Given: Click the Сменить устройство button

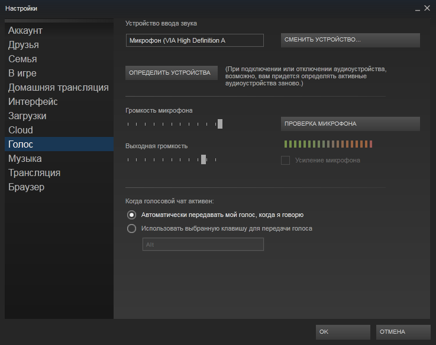Looking at the screenshot, I should [350, 40].
